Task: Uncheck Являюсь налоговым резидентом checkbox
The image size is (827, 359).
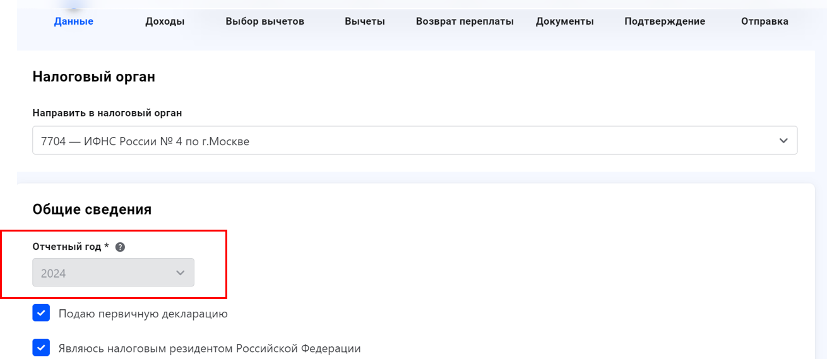Action: [41, 348]
